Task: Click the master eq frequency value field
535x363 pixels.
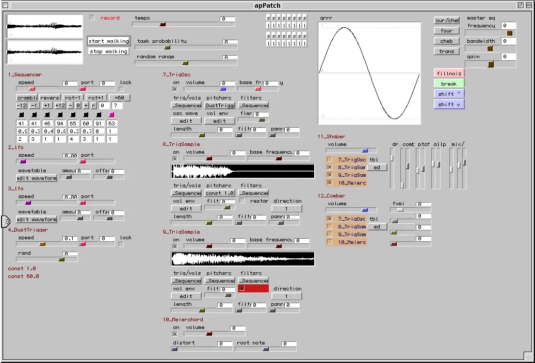Action: pos(508,26)
